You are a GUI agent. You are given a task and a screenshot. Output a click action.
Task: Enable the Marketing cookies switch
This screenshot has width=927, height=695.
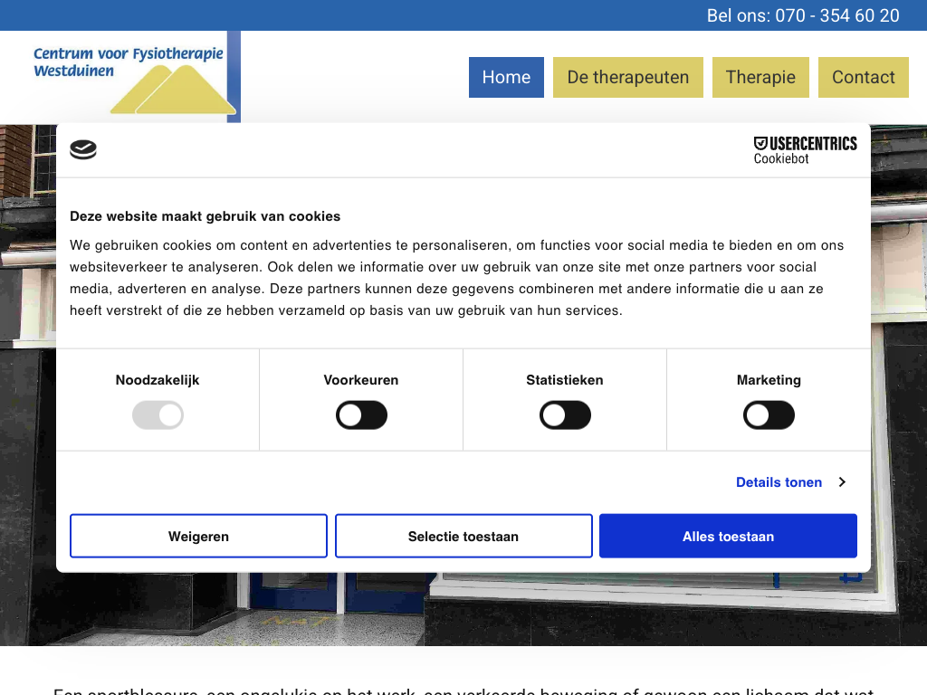pyautogui.click(x=769, y=416)
